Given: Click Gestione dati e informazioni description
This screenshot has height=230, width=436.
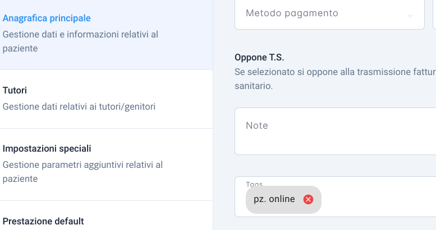Looking at the screenshot, I should [x=80, y=41].
